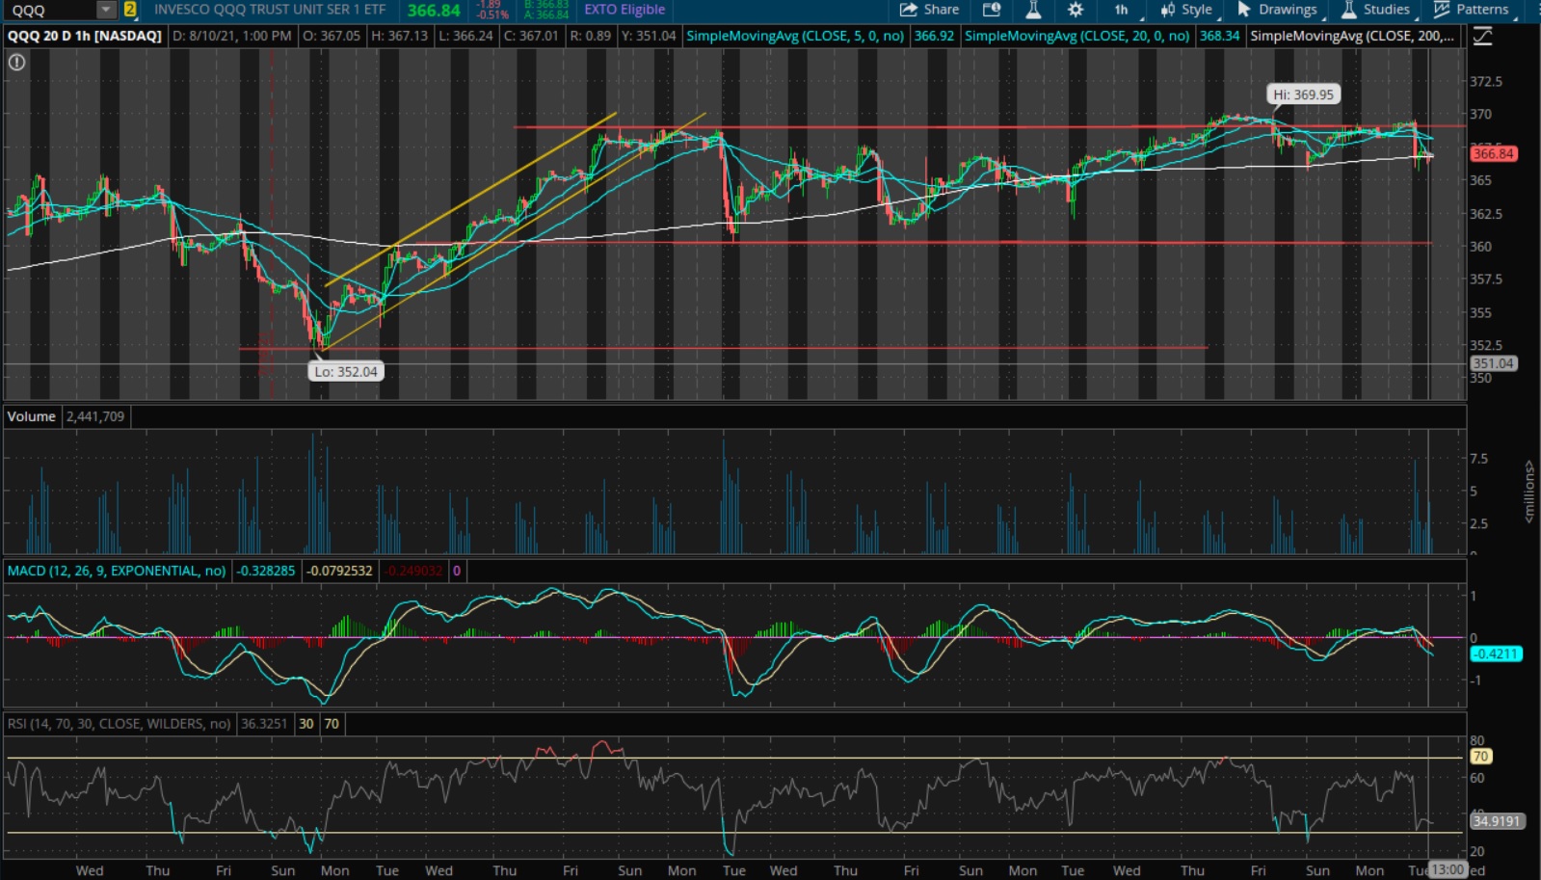This screenshot has width=1541, height=880.
Task: Click the Volume study label
Action: click(x=32, y=416)
